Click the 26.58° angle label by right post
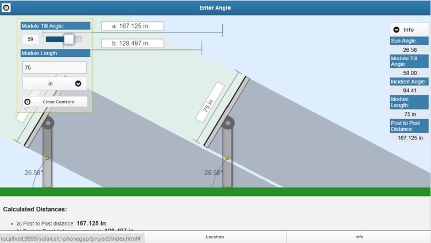The height and width of the screenshot is (243, 431). coord(213,173)
